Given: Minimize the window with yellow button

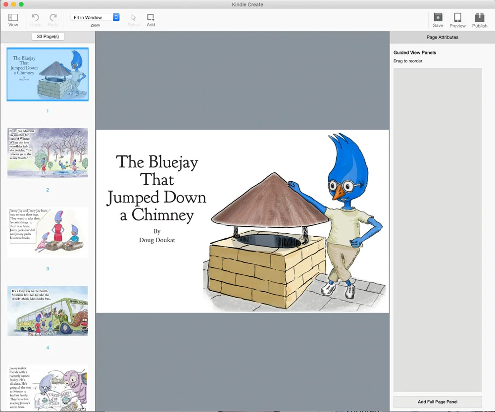Looking at the screenshot, I should (x=13, y=4).
